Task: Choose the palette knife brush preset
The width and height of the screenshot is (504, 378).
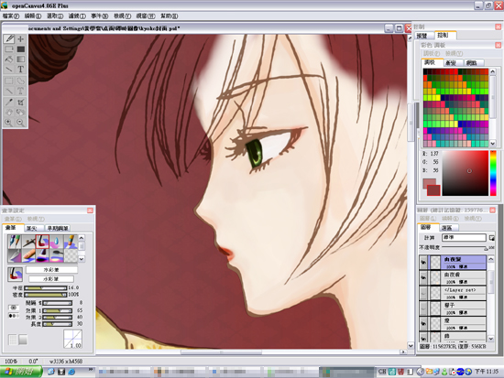Action: click(15, 255)
